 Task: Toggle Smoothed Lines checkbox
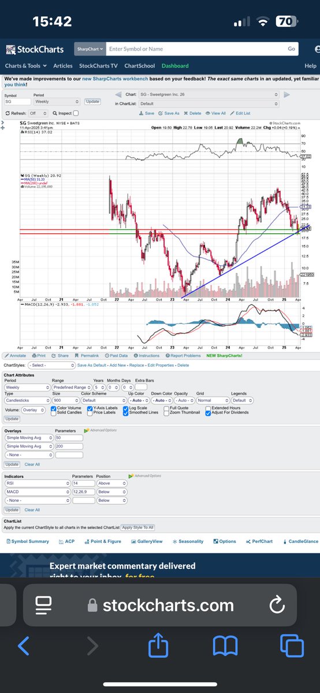click(125, 412)
